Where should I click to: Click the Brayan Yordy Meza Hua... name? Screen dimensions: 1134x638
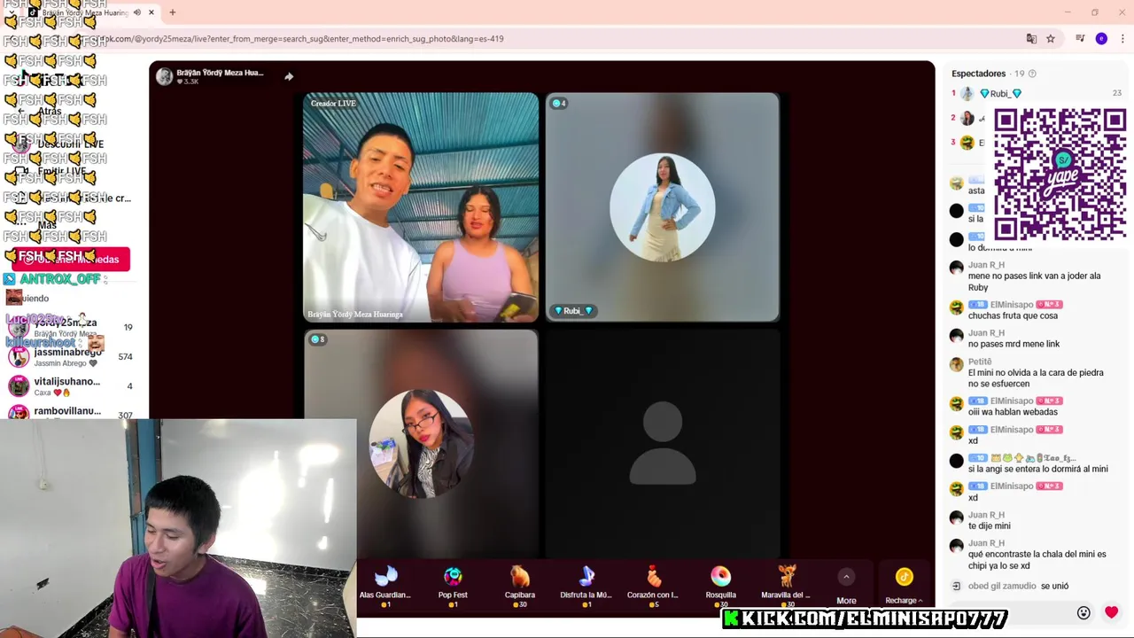tap(220, 73)
